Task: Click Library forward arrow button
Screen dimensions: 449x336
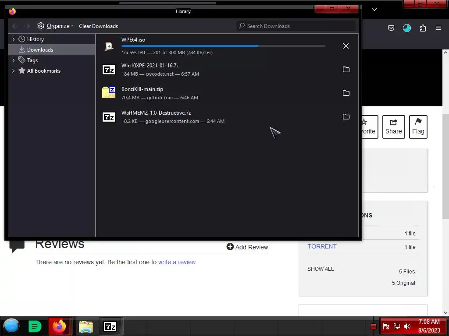Action: [27, 26]
